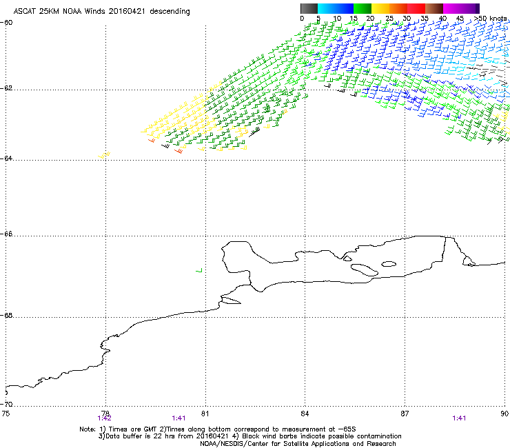Click the latitude label '-70'
This screenshot has height=448, width=510.
6,404
